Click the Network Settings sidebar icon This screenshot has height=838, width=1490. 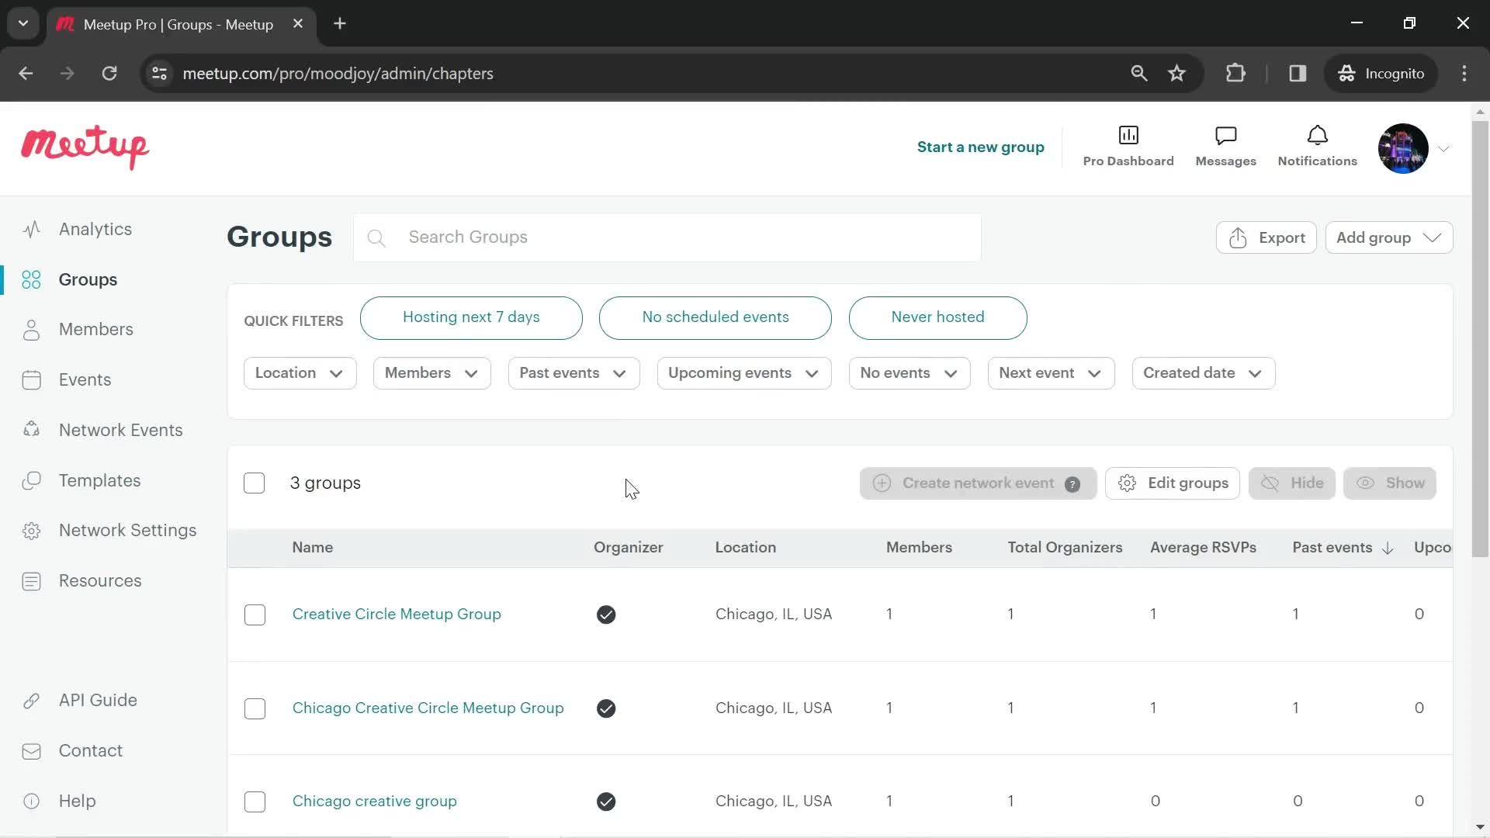tap(31, 530)
